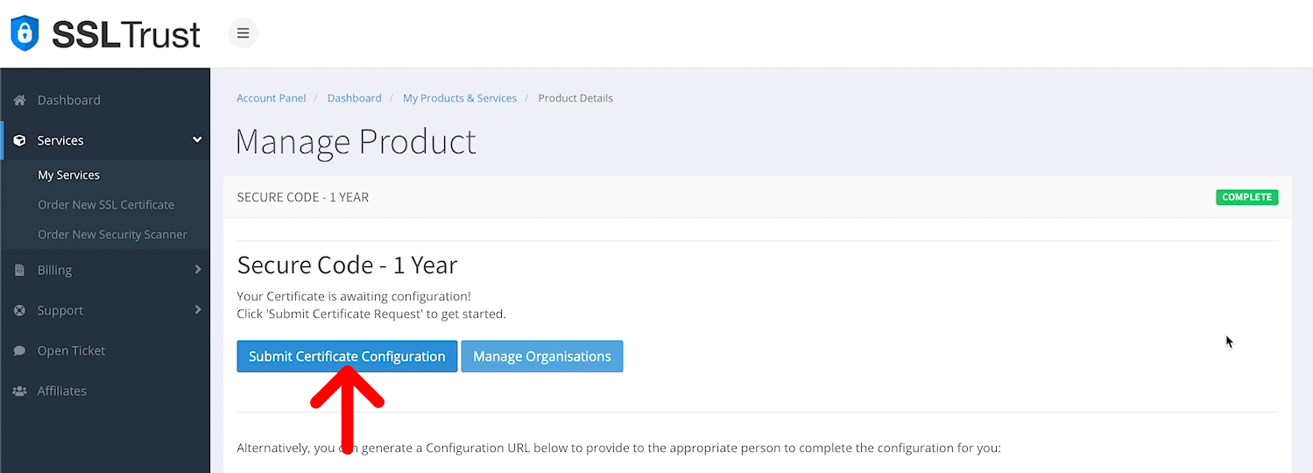
Task: Click the Dashboard home icon
Action: (19, 100)
